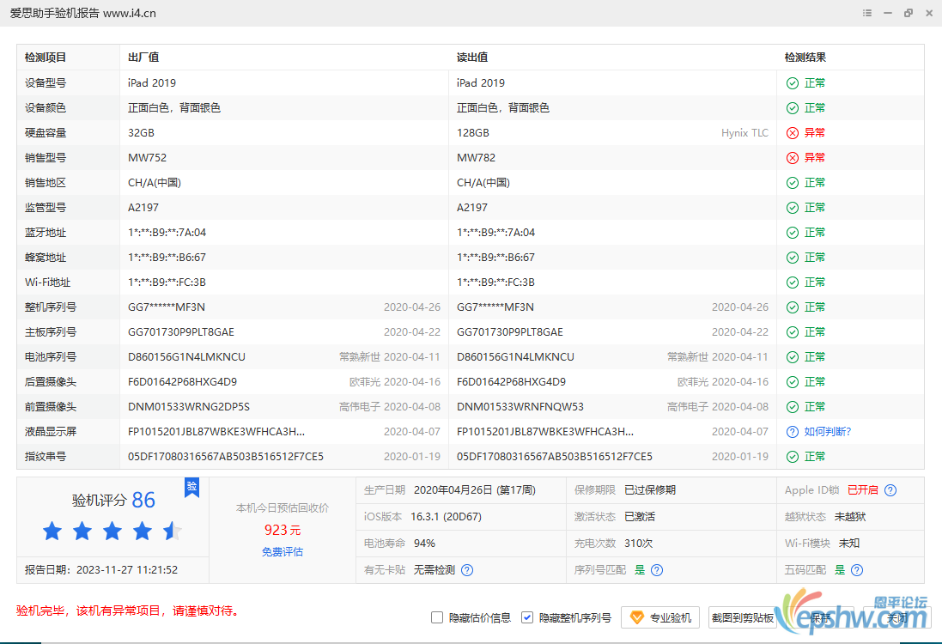Image resolution: width=942 pixels, height=644 pixels.
Task: Click the green check icon for 整机序列号
Action: coord(793,307)
